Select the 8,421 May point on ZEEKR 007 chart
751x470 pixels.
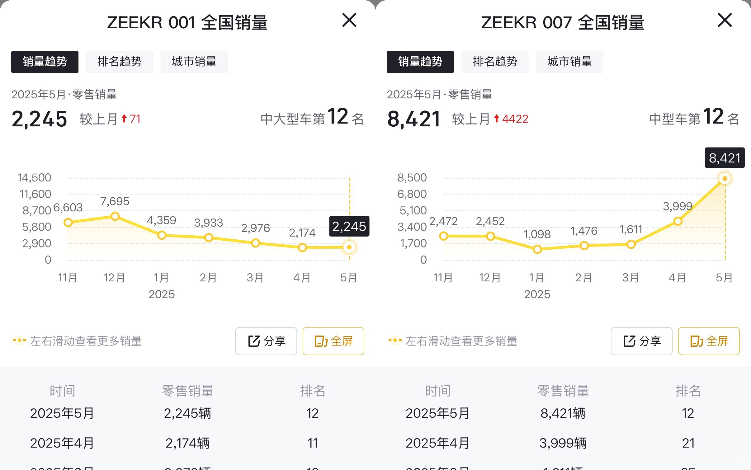(725, 178)
